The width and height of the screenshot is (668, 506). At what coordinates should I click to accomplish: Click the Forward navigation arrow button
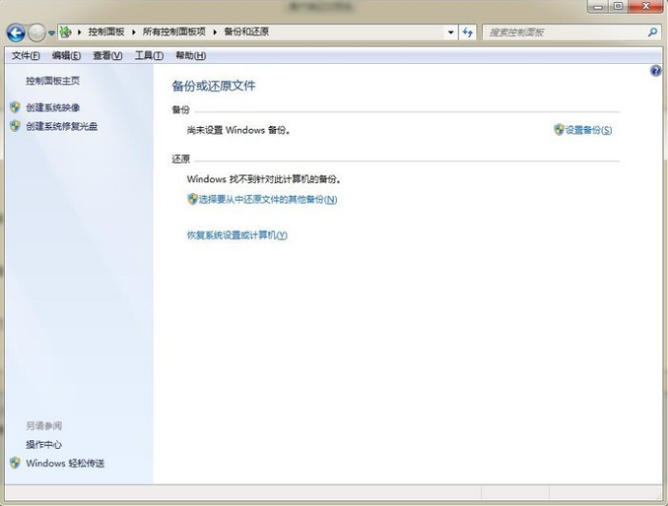(37, 32)
